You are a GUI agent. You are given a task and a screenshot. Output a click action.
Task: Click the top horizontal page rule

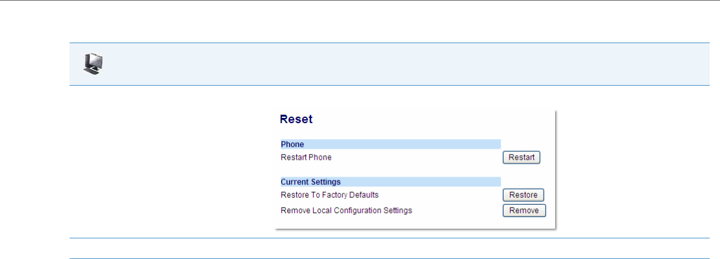point(360,1)
